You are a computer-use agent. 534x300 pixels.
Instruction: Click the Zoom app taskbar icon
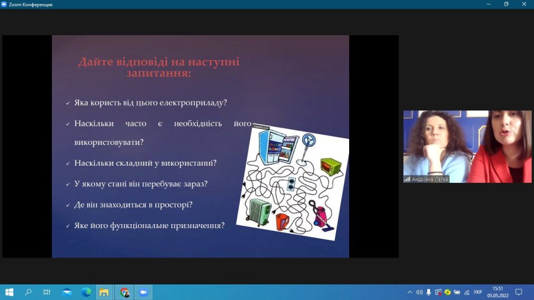[x=143, y=292]
